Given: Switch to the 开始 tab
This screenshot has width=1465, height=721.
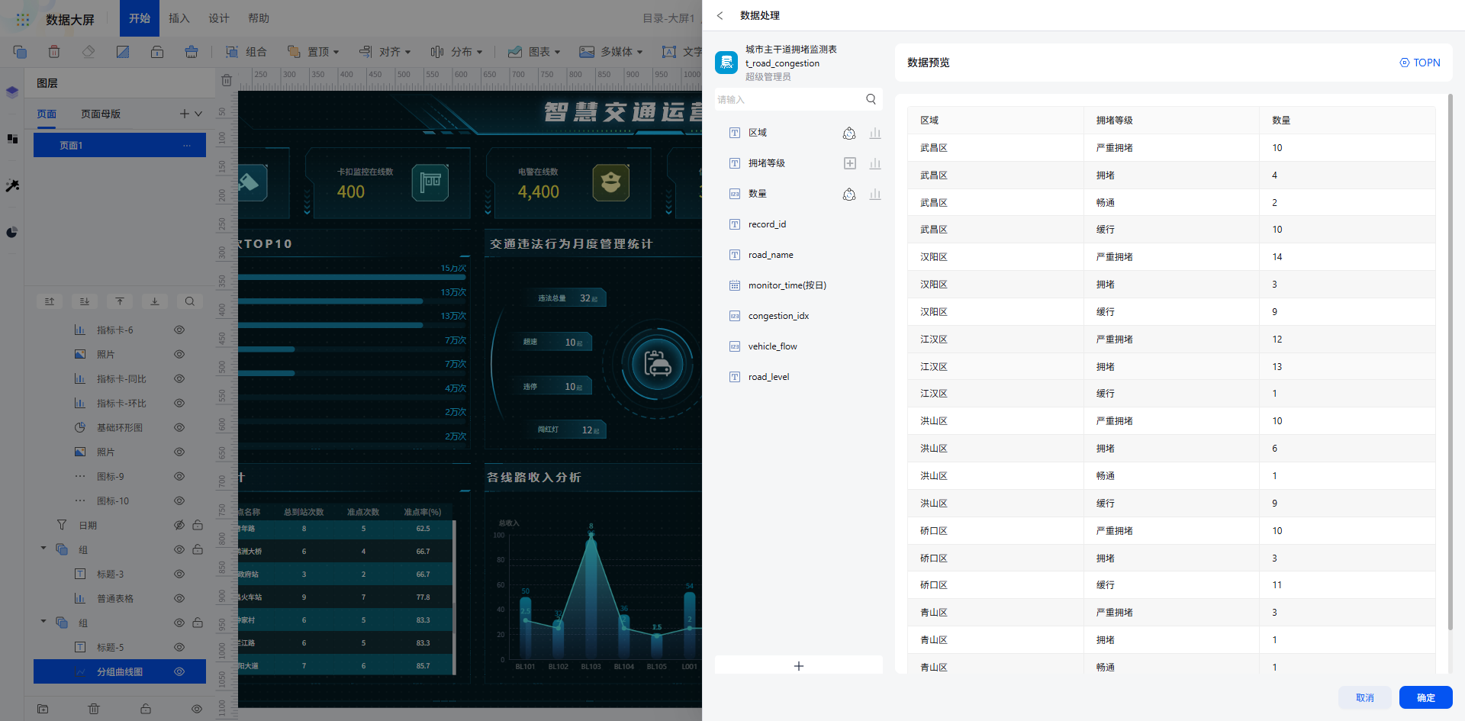Looking at the screenshot, I should (140, 18).
